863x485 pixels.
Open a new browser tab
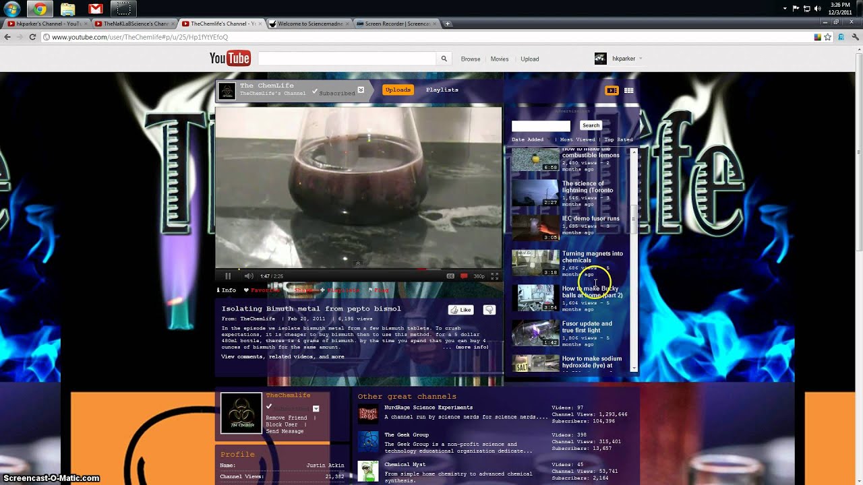pyautogui.click(x=448, y=24)
